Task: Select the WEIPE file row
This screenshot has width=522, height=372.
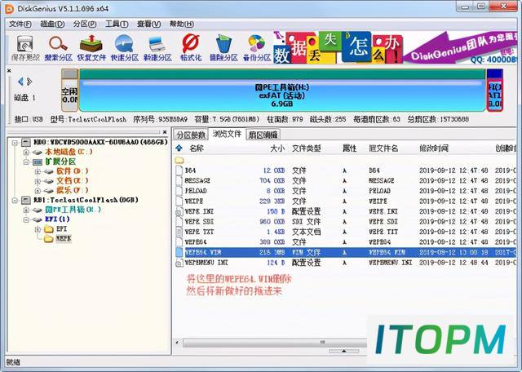Action: pyautogui.click(x=345, y=201)
